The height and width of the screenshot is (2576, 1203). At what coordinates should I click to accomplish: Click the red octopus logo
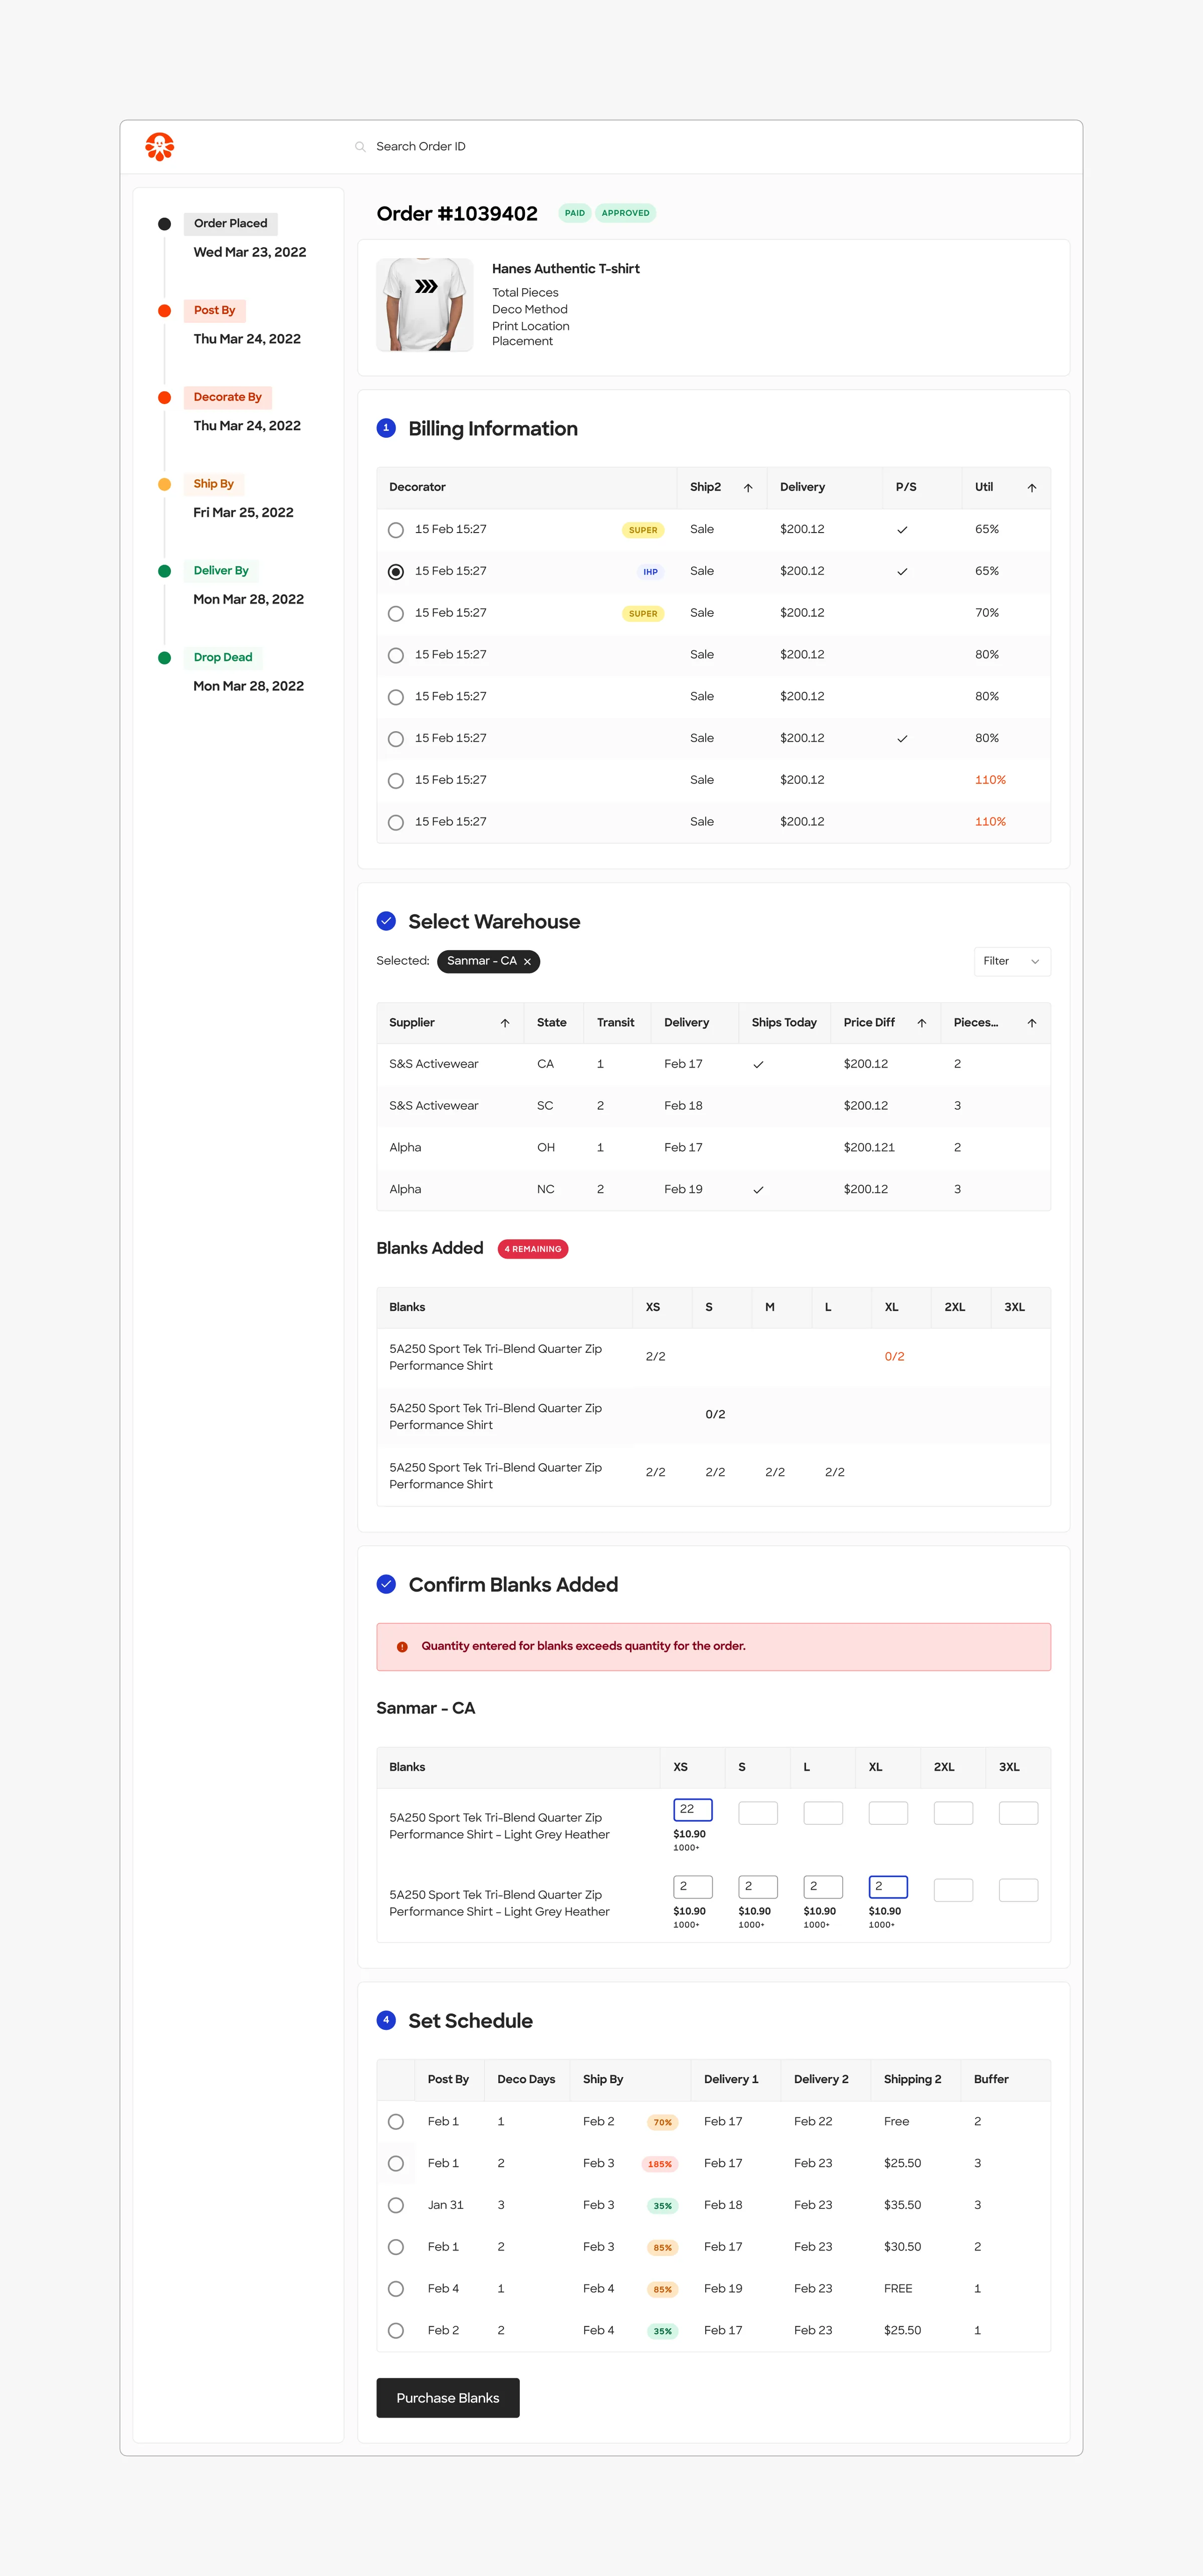point(160,147)
